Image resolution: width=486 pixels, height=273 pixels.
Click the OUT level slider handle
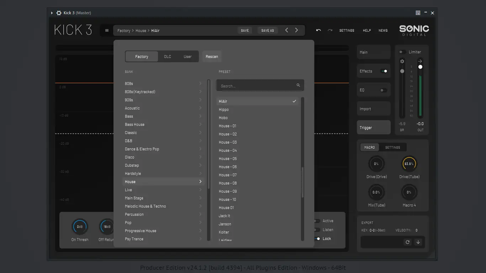(x=420, y=67)
